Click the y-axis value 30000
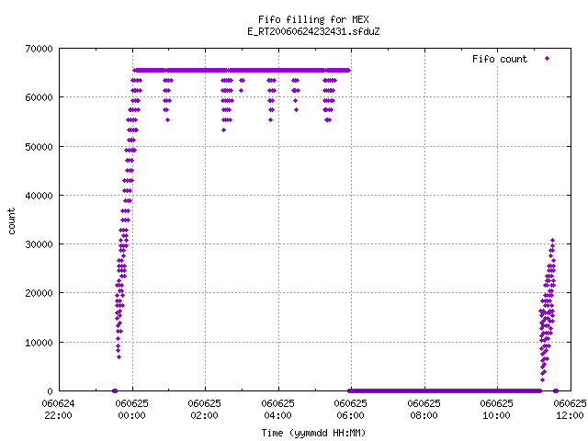The image size is (588, 441). click(x=39, y=244)
